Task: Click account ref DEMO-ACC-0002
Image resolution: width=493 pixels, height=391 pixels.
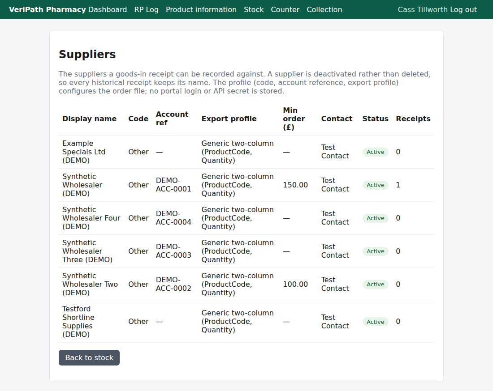Action: 173,284
